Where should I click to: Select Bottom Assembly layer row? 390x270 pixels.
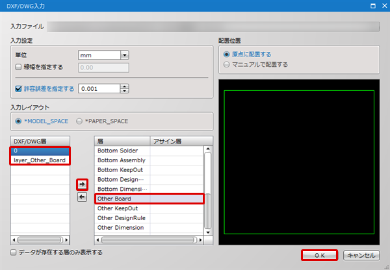tap(149, 160)
